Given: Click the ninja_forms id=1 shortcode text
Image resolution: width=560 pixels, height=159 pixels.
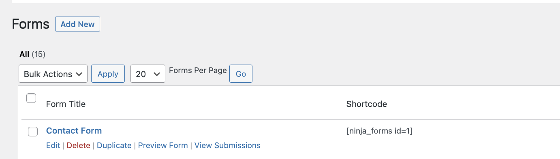Looking at the screenshot, I should [379, 131].
